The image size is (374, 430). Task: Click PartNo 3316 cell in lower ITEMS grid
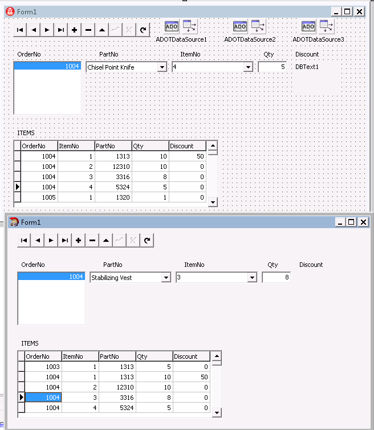(117, 397)
